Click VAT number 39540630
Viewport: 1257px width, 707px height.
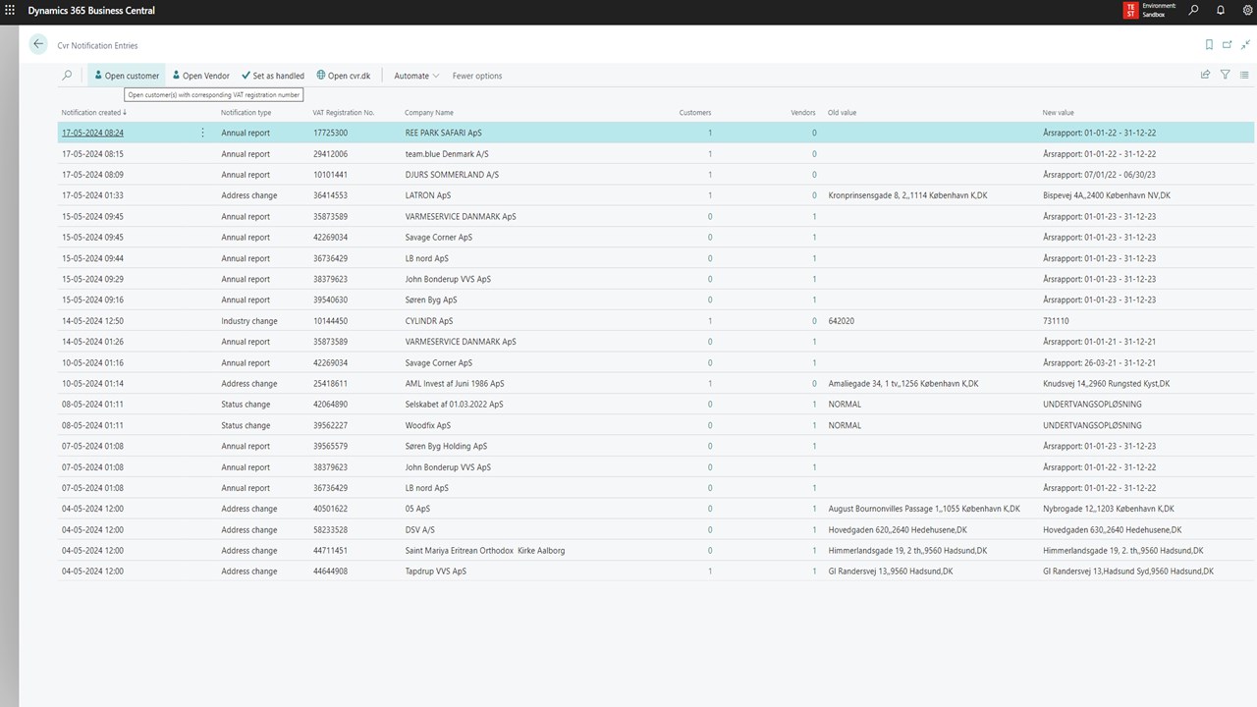click(330, 299)
